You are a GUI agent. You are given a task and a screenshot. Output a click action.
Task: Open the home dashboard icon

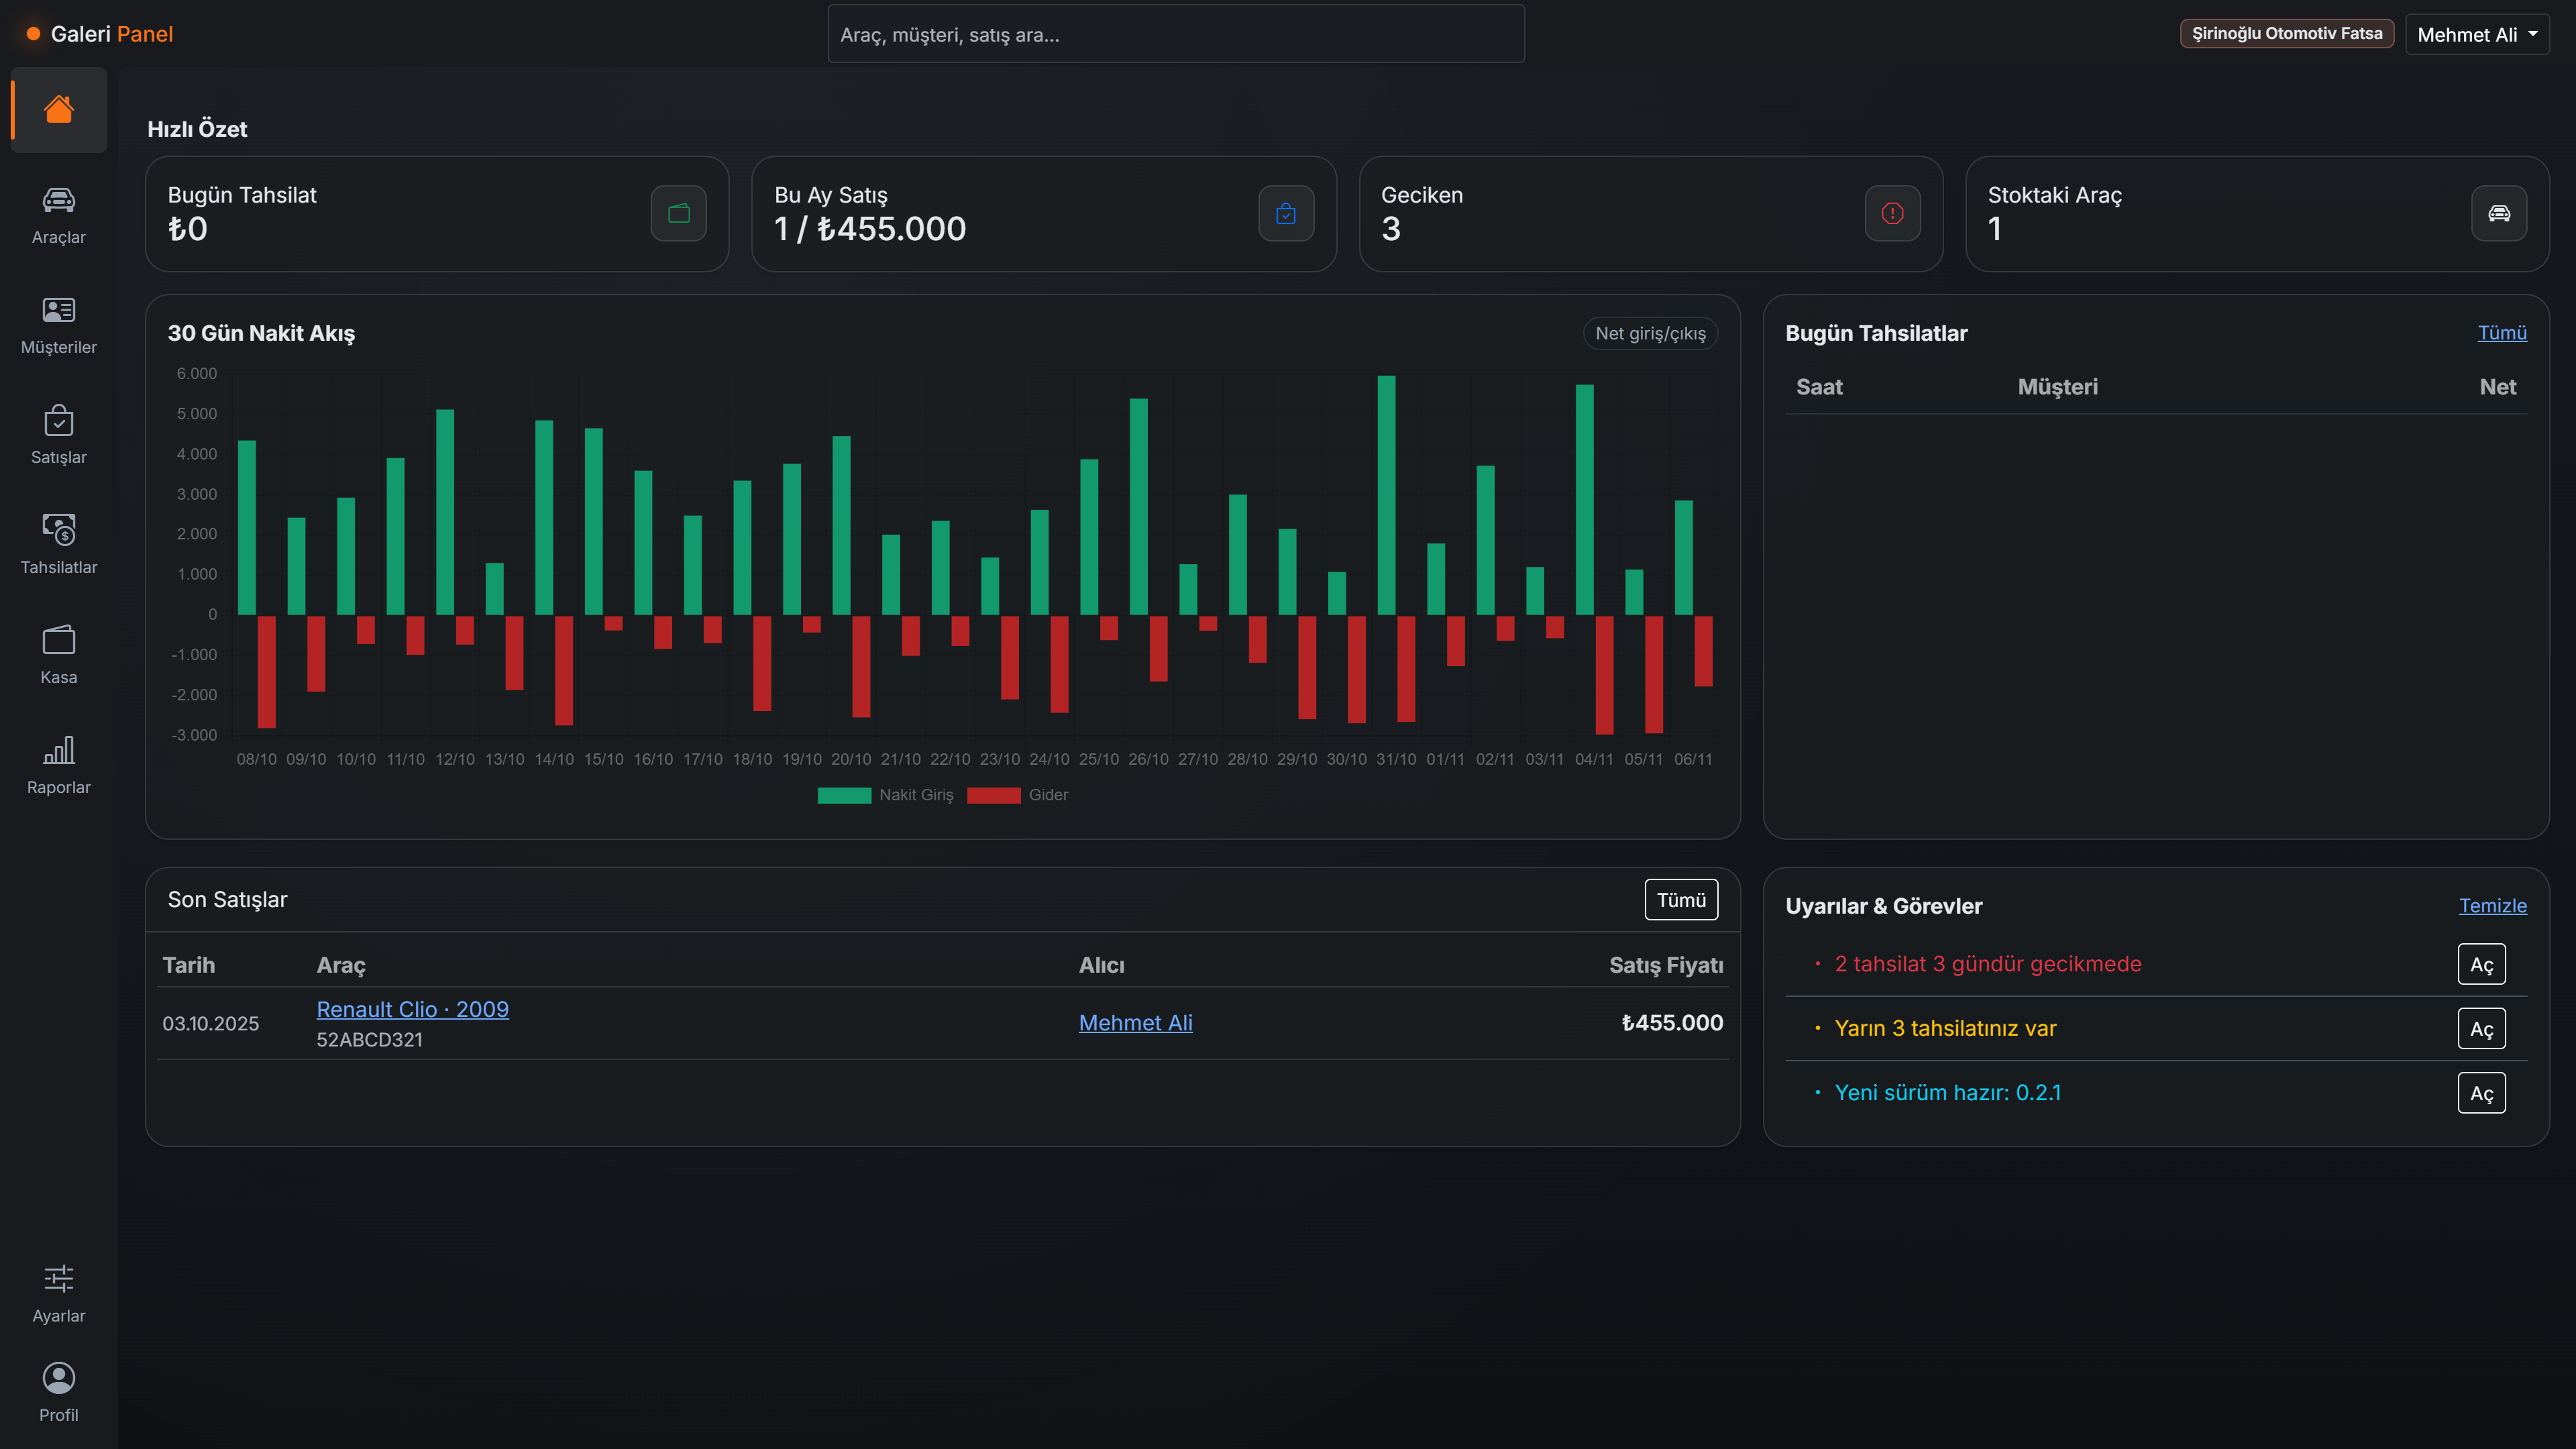pyautogui.click(x=58, y=109)
